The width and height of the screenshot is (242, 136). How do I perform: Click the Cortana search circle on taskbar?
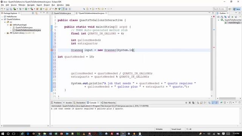point(8,134)
